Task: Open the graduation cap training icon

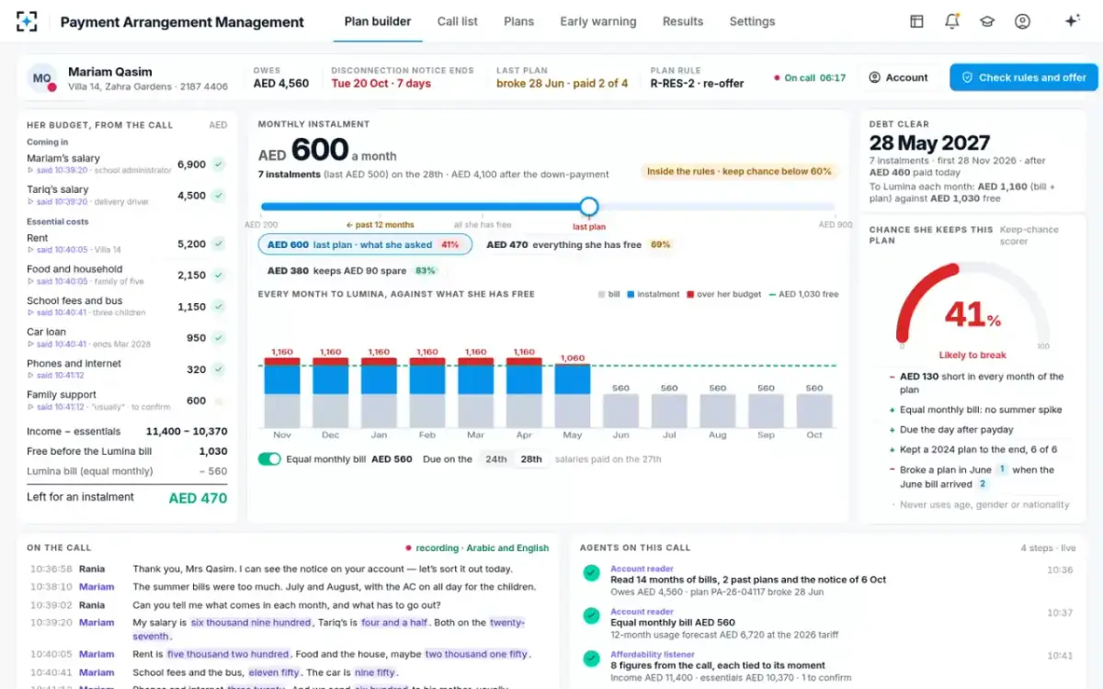Action: [987, 21]
